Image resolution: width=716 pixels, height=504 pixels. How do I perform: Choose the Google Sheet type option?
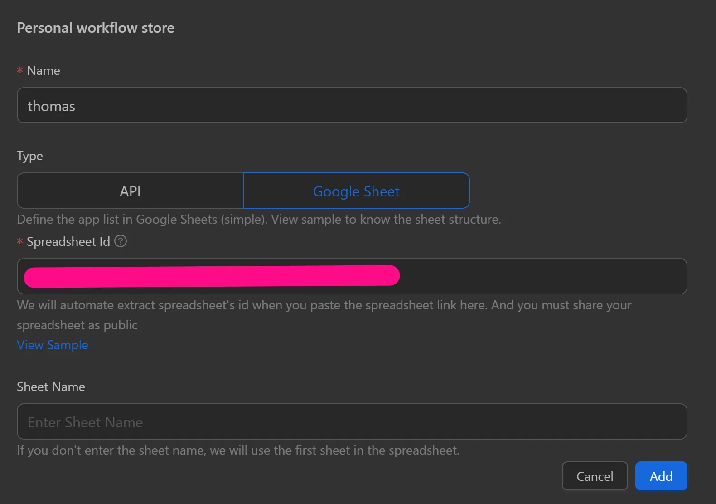tap(356, 191)
